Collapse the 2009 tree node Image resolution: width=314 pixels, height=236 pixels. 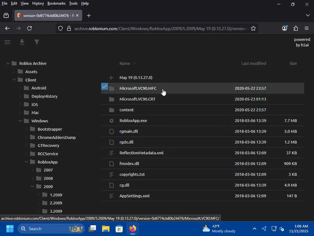tap(33, 187)
